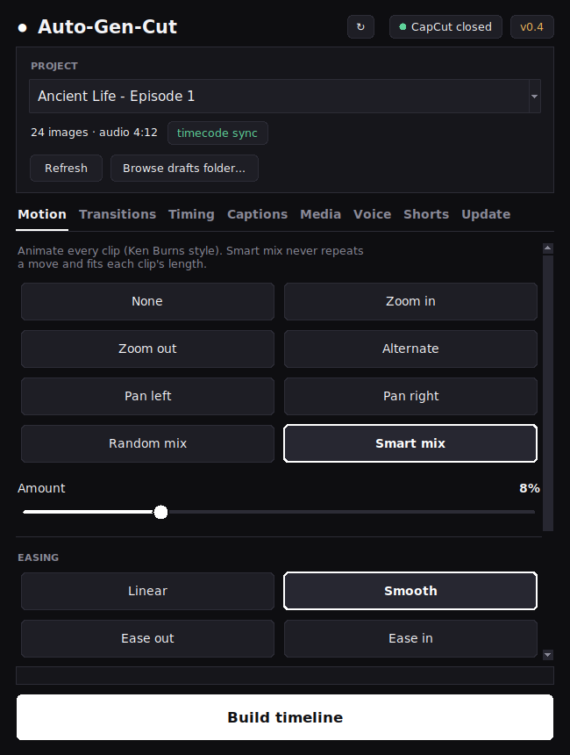
Task: Go to the Voice tab
Action: [373, 214]
